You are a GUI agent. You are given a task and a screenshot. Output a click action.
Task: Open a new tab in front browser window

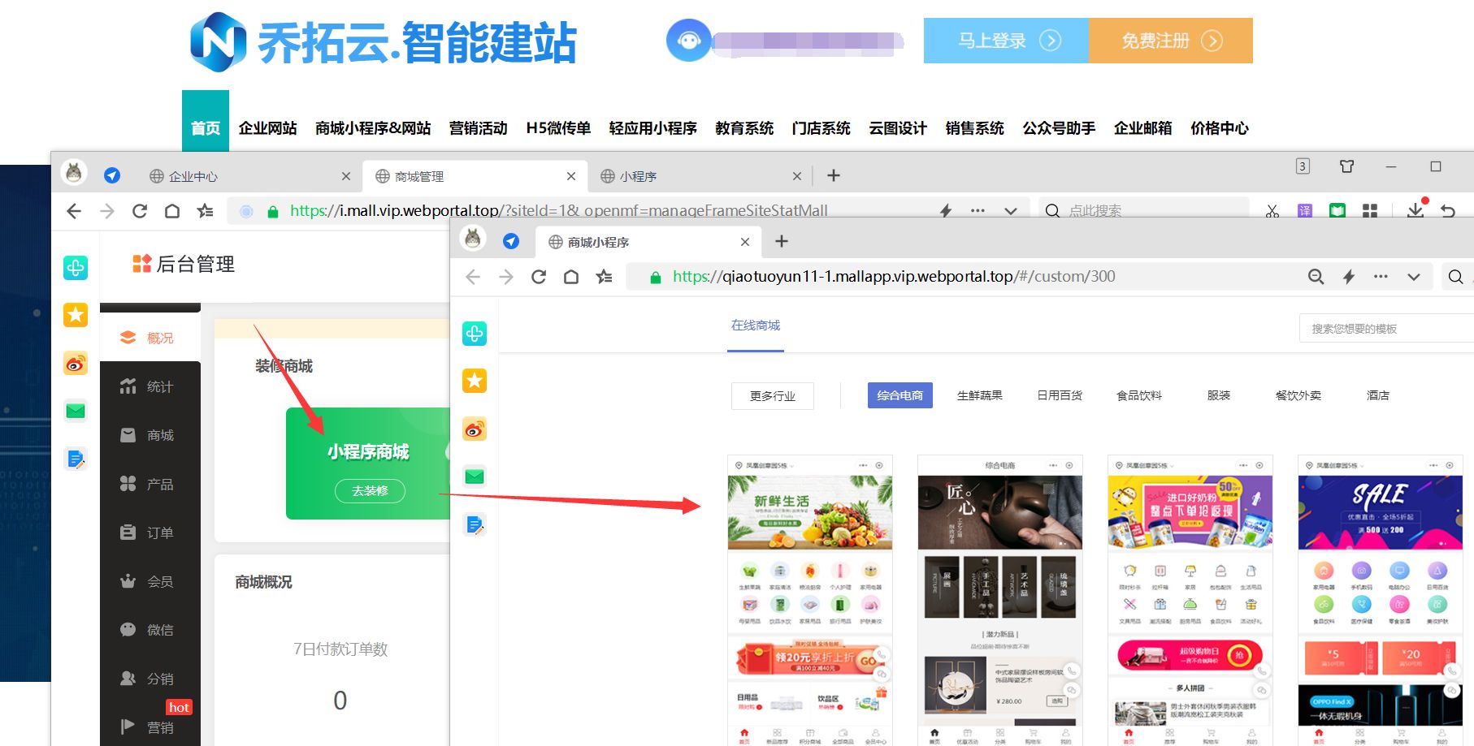(x=782, y=241)
